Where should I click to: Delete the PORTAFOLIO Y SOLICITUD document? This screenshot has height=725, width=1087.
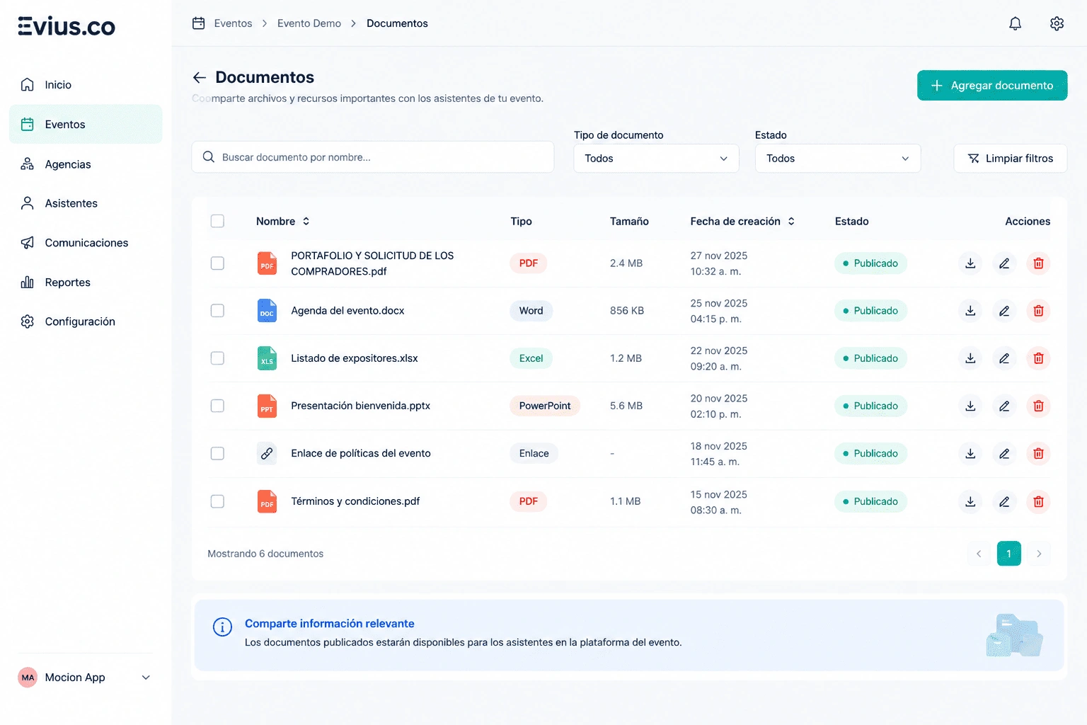[x=1038, y=263]
